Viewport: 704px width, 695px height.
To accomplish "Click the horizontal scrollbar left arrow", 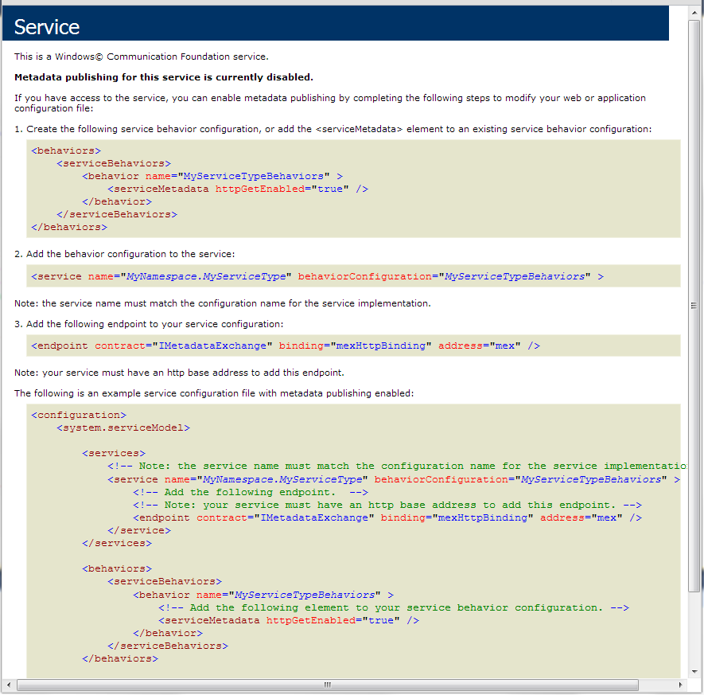I will [9, 685].
